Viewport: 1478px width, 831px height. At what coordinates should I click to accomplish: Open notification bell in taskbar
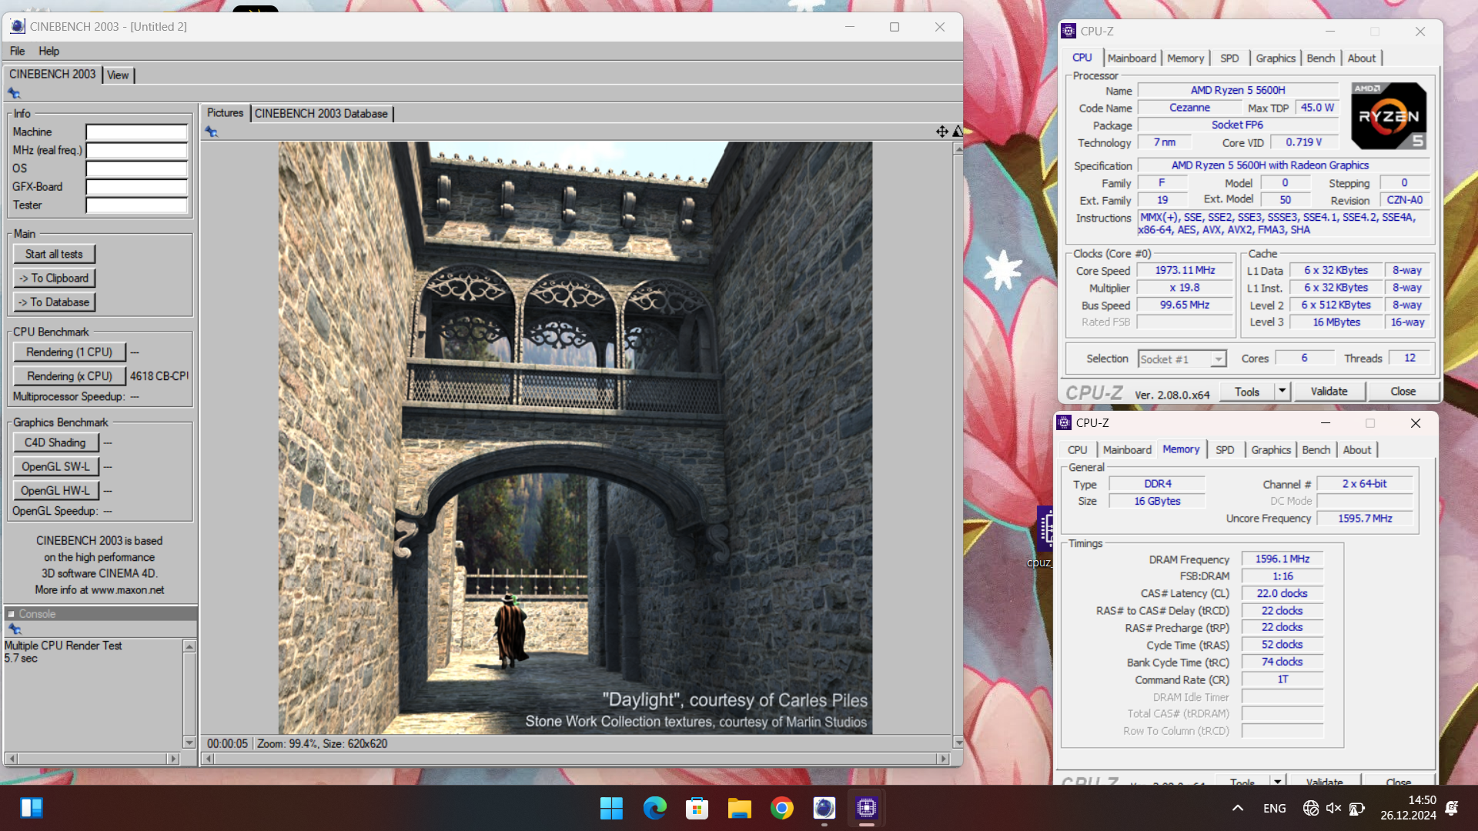pos(1452,808)
